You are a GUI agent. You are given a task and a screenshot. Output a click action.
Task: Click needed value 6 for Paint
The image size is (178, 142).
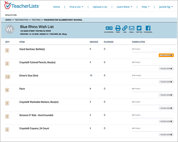90,89
